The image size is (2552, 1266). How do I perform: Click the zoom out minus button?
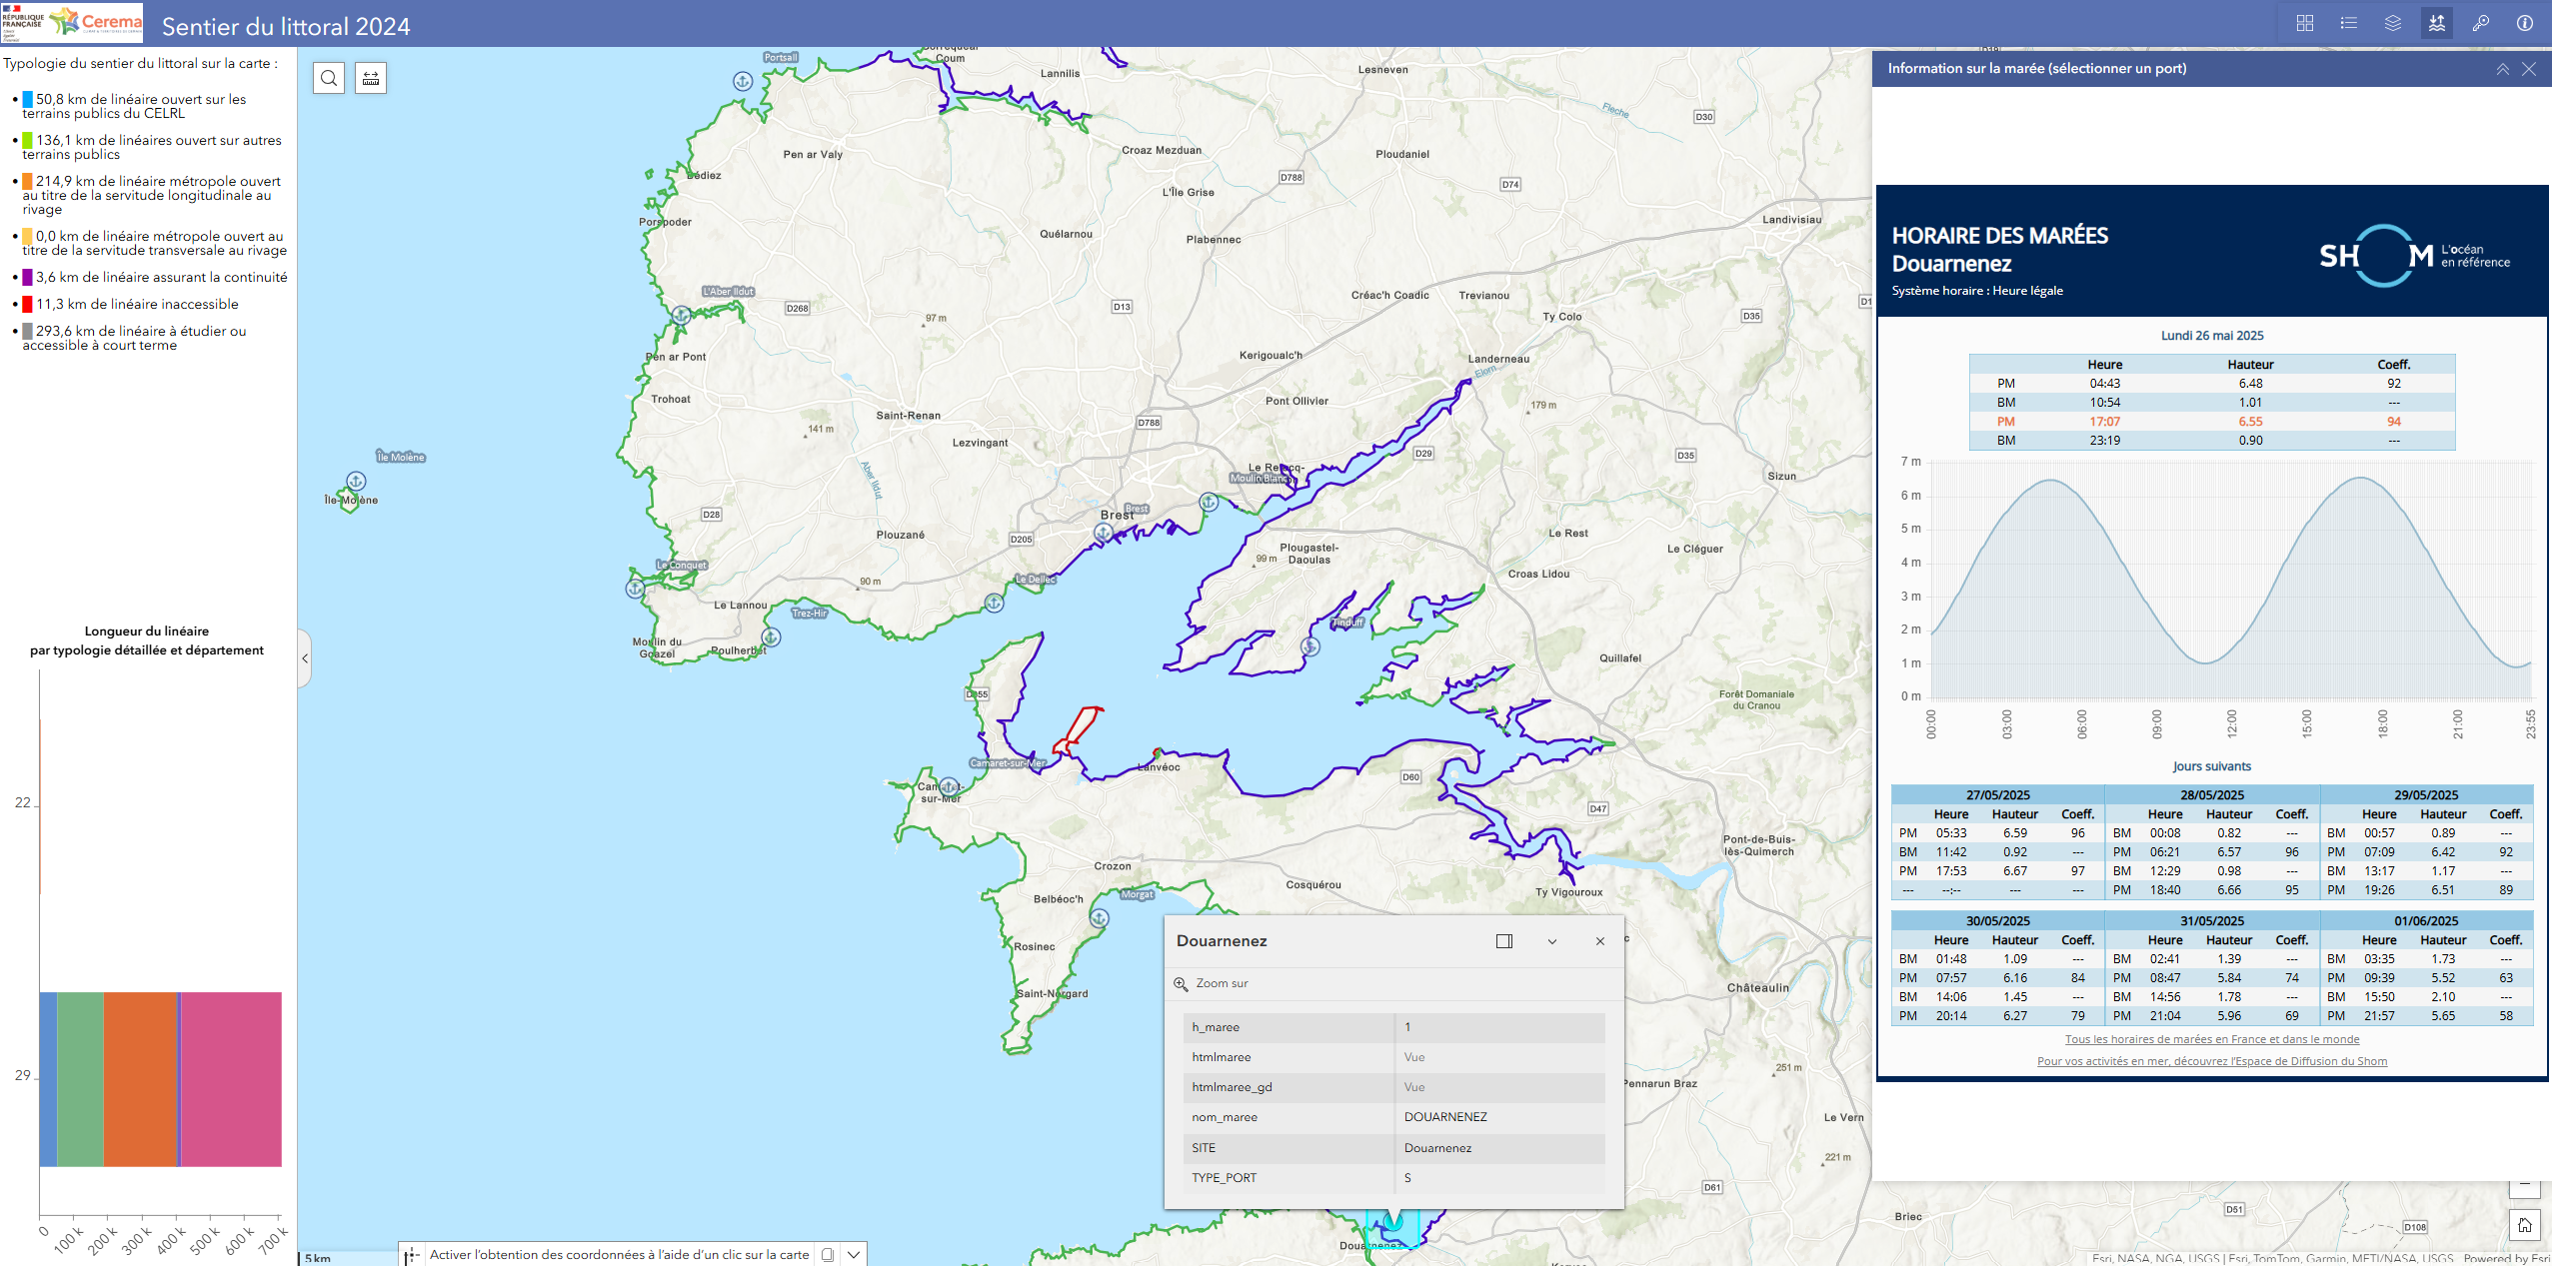click(2525, 1187)
